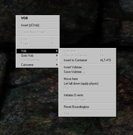
Task: Choose Insert to Container
Action: pos(87,60)
